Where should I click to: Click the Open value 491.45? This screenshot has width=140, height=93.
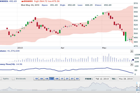[54, 5]
